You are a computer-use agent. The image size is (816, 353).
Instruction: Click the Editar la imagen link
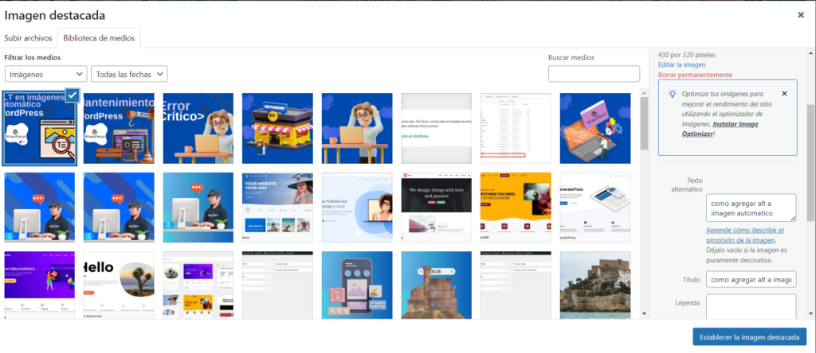point(682,64)
